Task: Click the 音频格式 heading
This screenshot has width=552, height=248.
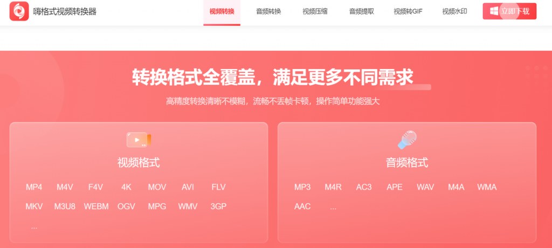Action: click(x=407, y=163)
